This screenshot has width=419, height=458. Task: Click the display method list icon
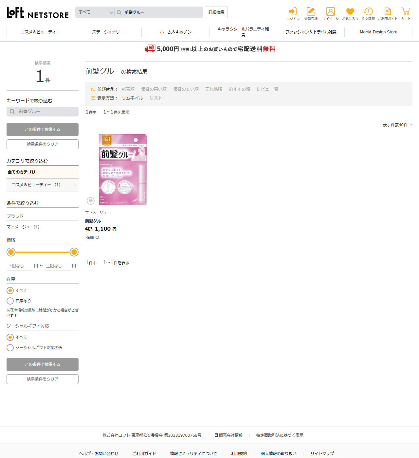[93, 98]
